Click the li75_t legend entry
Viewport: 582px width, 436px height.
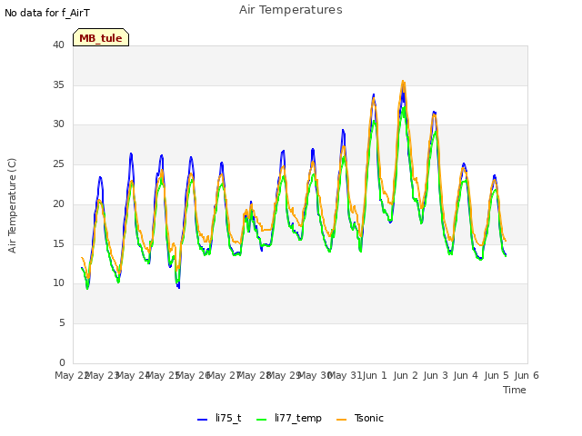pyautogui.click(x=219, y=418)
